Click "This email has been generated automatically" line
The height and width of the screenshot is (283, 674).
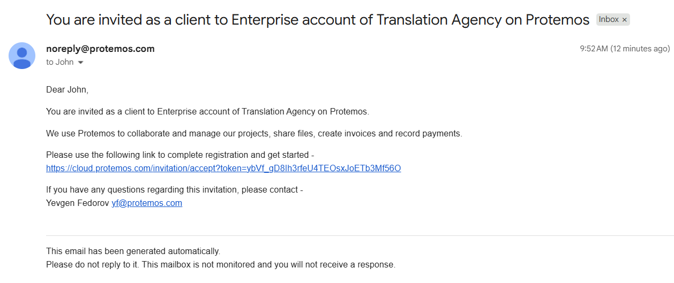pos(133,251)
